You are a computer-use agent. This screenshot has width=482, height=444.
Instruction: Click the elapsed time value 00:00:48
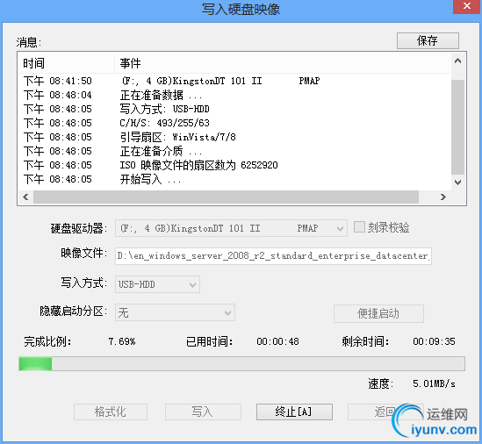pyautogui.click(x=278, y=341)
